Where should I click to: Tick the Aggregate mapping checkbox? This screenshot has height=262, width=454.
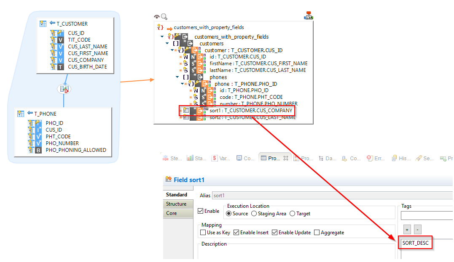coord(317,233)
